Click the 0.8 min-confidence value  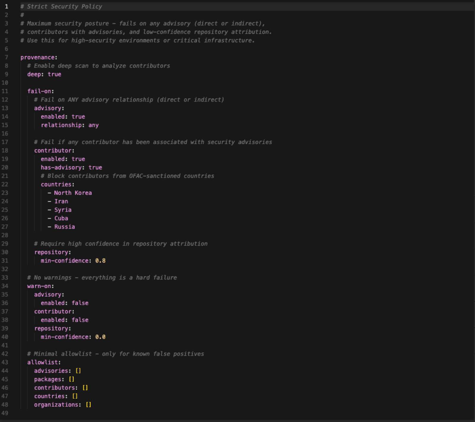point(100,261)
